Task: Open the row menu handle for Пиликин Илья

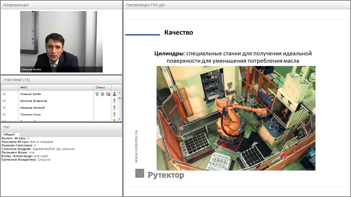Action: click(4, 114)
